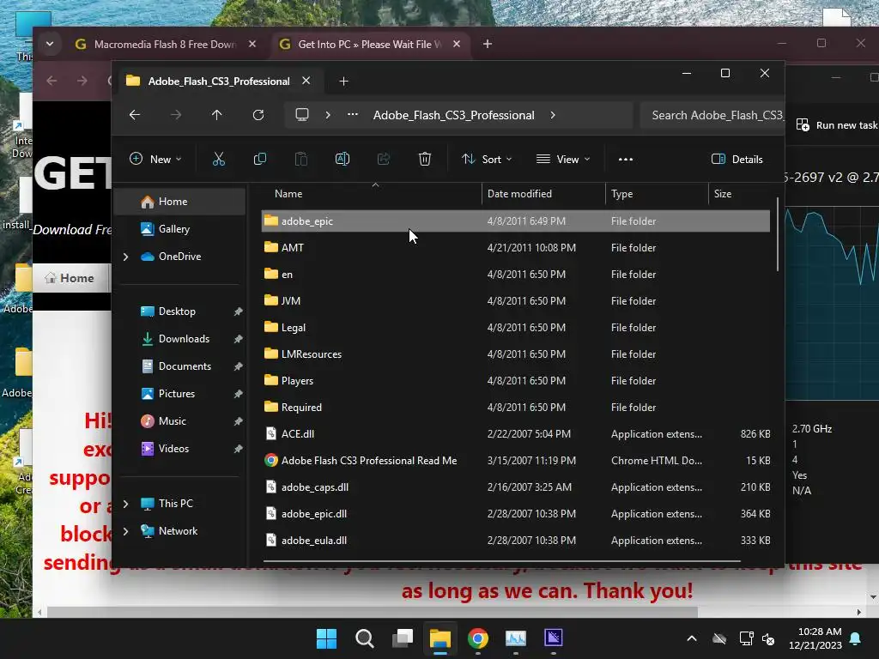Screen dimensions: 879x659
Task: Toggle the Details pane
Action: pos(737,159)
